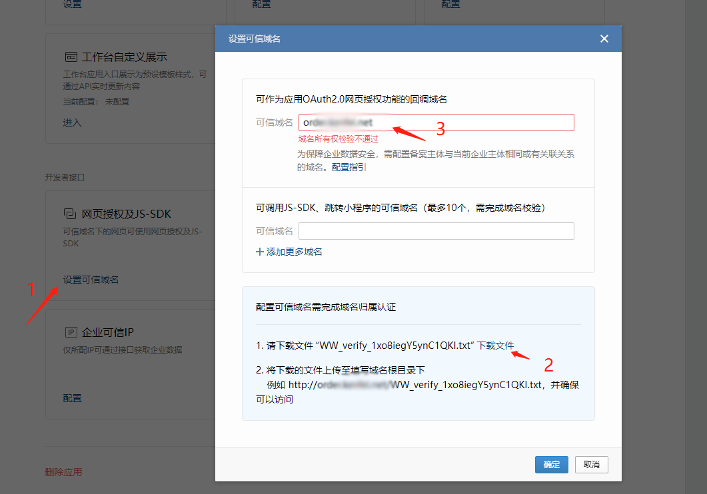
Task: Click the 开发者接口 section label
Action: click(65, 177)
